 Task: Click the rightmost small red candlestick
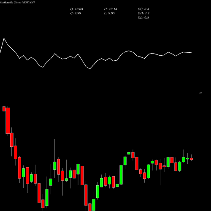click(x=192, y=159)
